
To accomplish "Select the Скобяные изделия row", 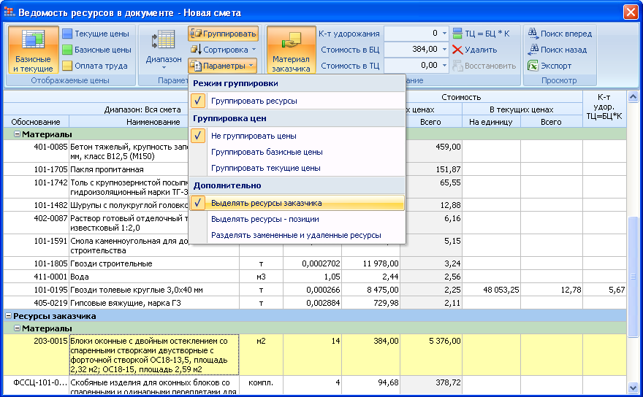I will (315, 385).
